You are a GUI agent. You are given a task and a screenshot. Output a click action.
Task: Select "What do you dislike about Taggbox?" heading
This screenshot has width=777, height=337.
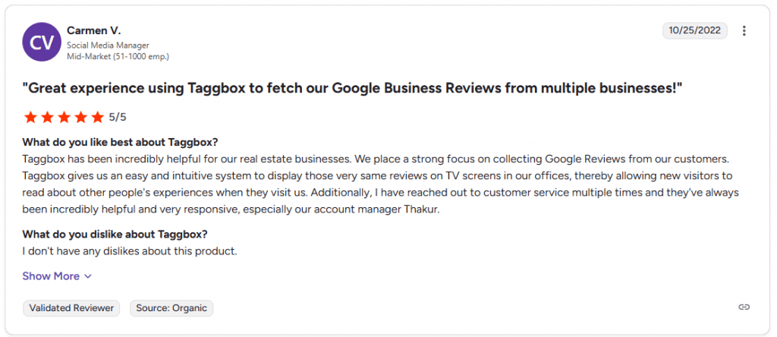pyautogui.click(x=115, y=234)
